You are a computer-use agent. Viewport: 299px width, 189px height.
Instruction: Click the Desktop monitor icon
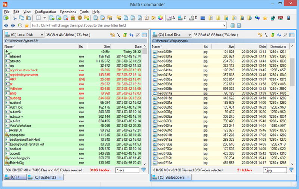coord(203,18)
